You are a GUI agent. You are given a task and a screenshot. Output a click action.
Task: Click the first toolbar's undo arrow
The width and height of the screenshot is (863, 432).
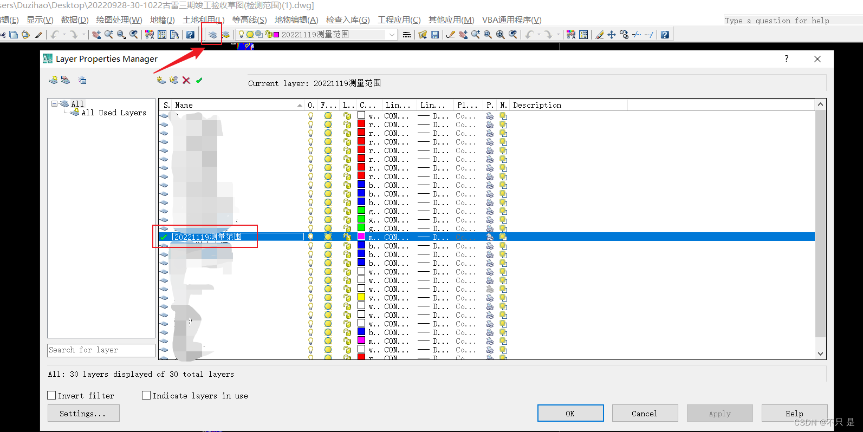55,35
